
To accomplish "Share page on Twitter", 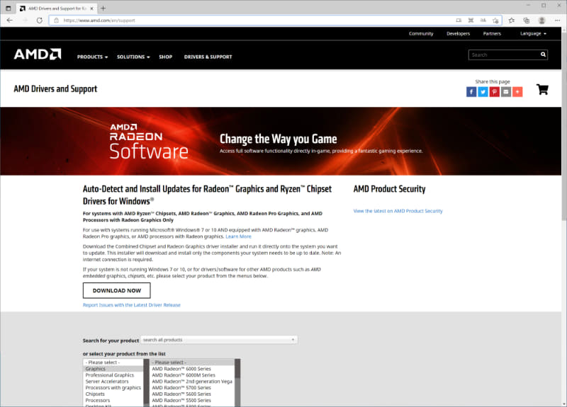I will pos(483,92).
